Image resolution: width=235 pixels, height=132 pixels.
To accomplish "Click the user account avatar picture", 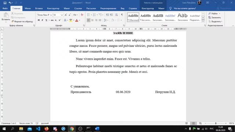I will 199,3.
